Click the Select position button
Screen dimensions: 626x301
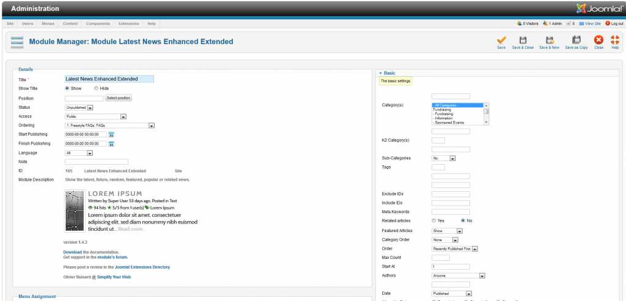118,98
